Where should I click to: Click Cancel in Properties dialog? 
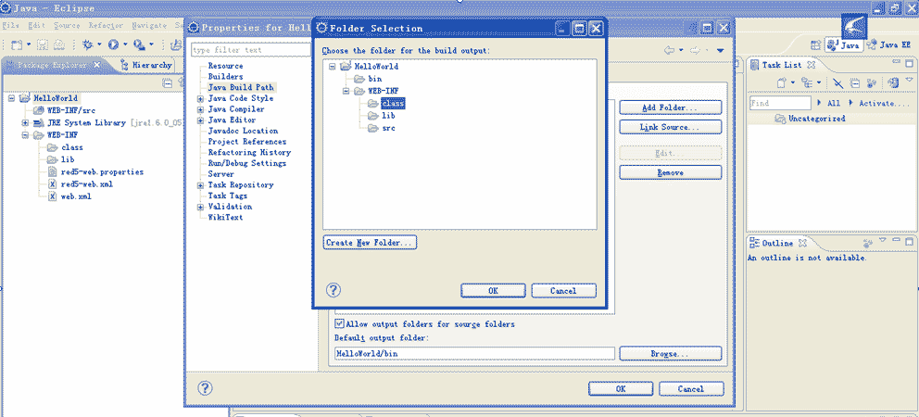click(691, 389)
